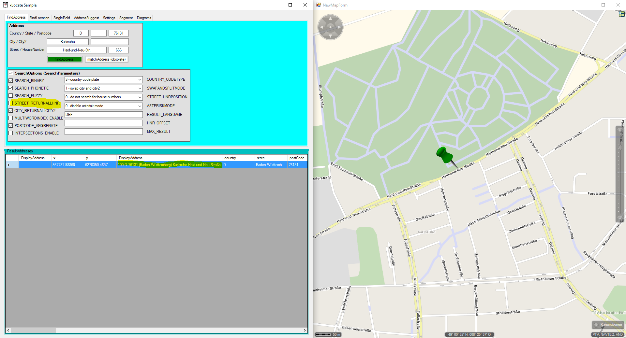Screen dimensions: 626x338
Task: Click the map zoom-out minus button
Action: pos(619,218)
